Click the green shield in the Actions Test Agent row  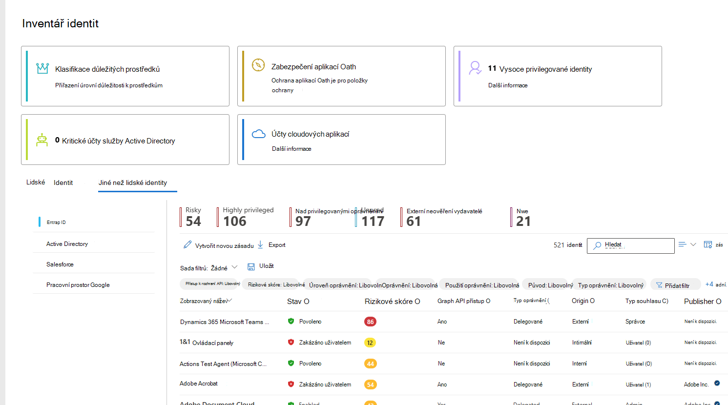(x=291, y=363)
